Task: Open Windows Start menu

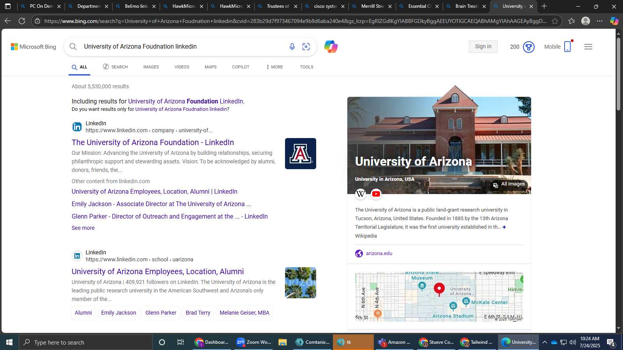Action: (9, 342)
